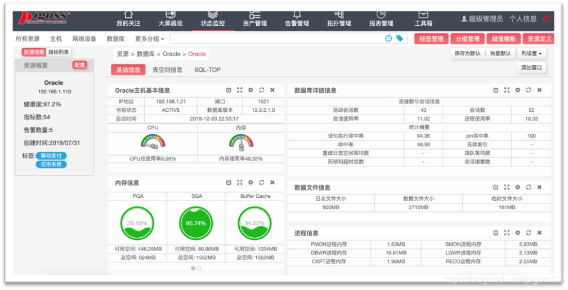Refresh 进程信息 panel
This screenshot has width=568, height=290.
pos(529,233)
